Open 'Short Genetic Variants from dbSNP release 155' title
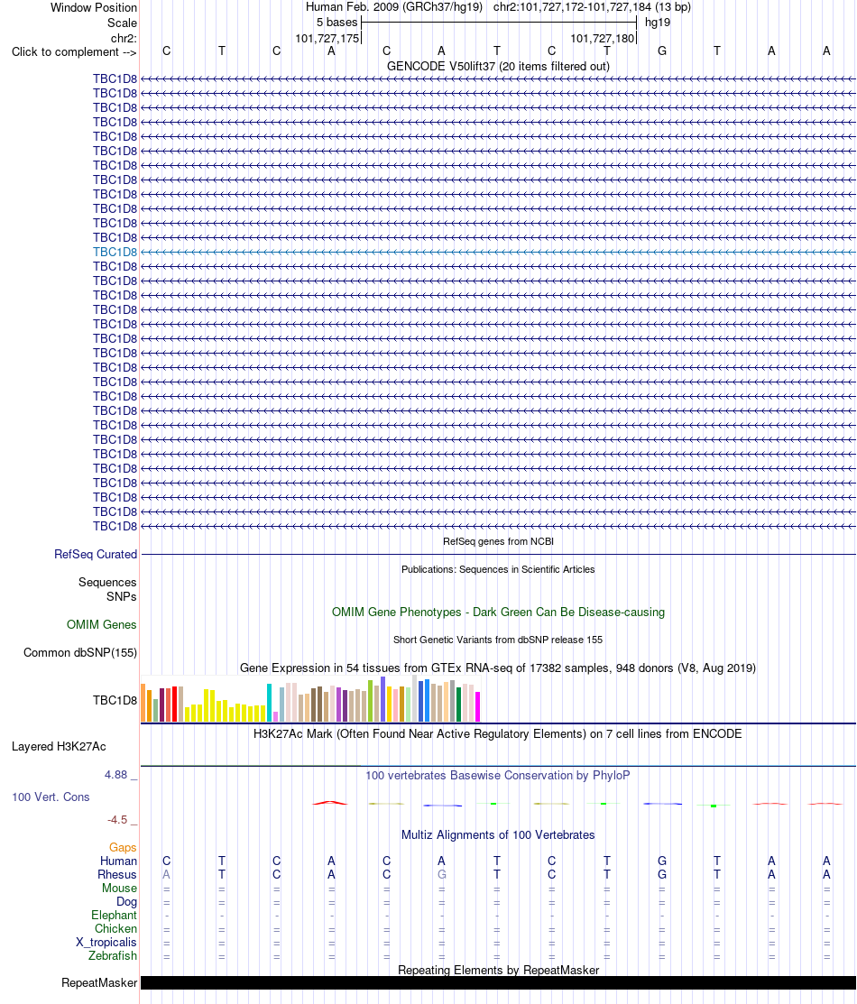Screen dimensions: 857x1004 pyautogui.click(x=498, y=640)
